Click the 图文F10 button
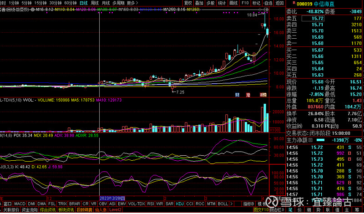This screenshot has width=364, height=214. point(261,209)
